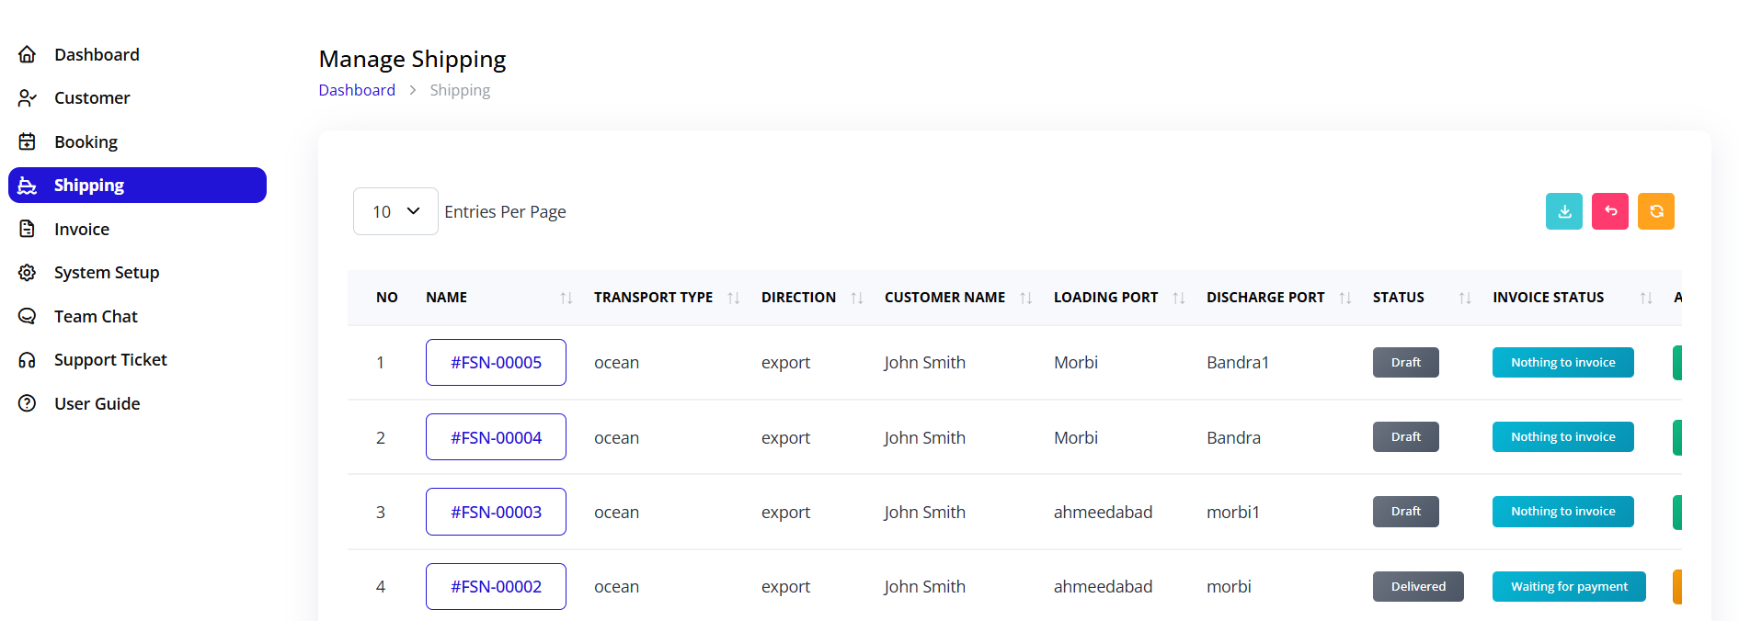Viewport: 1739px width, 621px height.
Task: Sort table by Name column arrows
Action: [x=566, y=298]
